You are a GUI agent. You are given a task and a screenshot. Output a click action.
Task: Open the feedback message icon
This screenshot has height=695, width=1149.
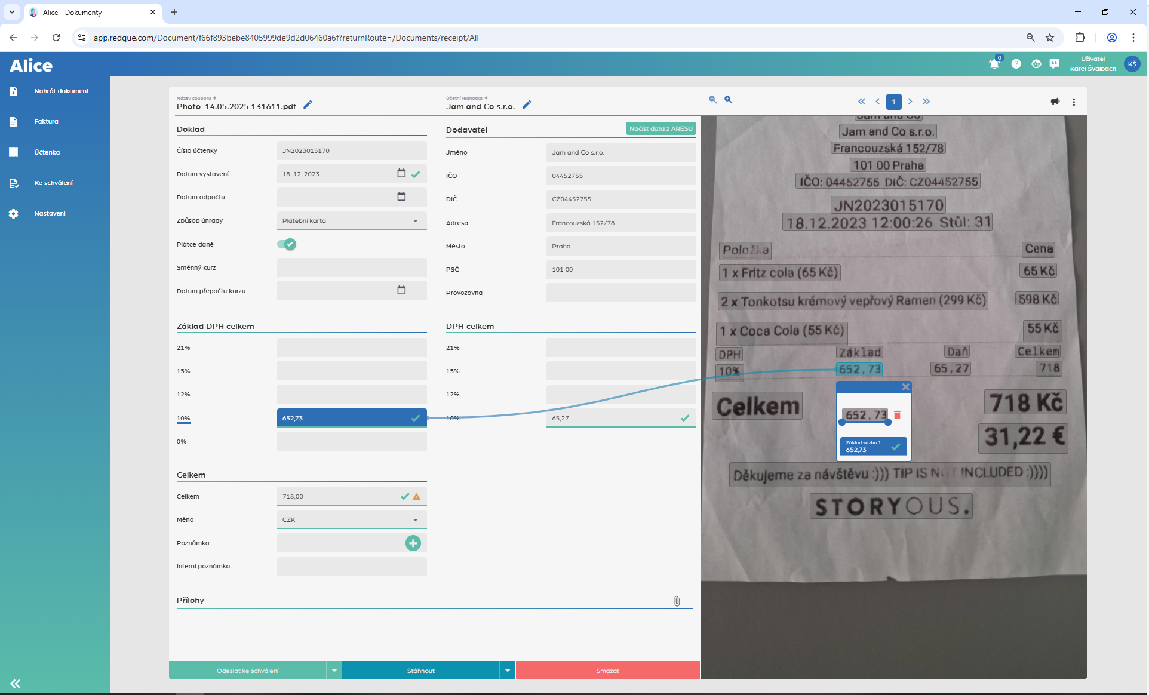click(1055, 64)
